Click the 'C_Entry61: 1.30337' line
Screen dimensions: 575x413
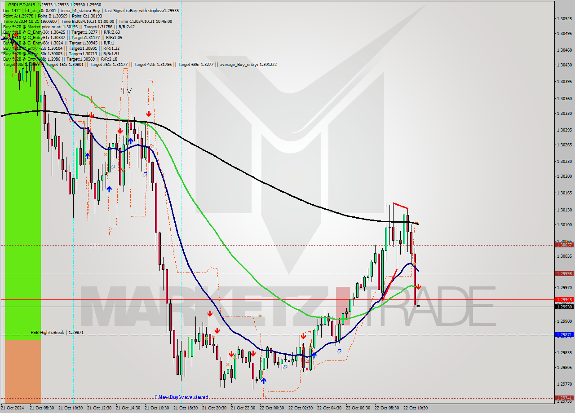[x=62, y=37]
